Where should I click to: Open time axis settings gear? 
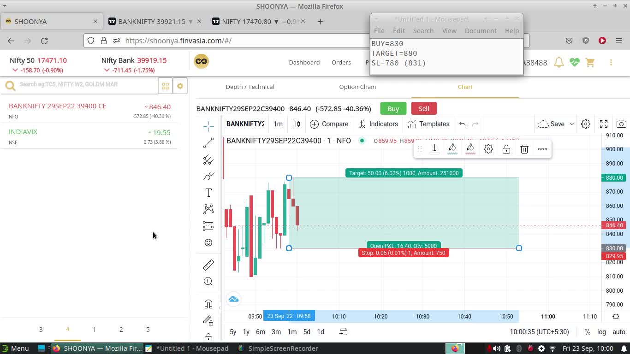coord(616,316)
